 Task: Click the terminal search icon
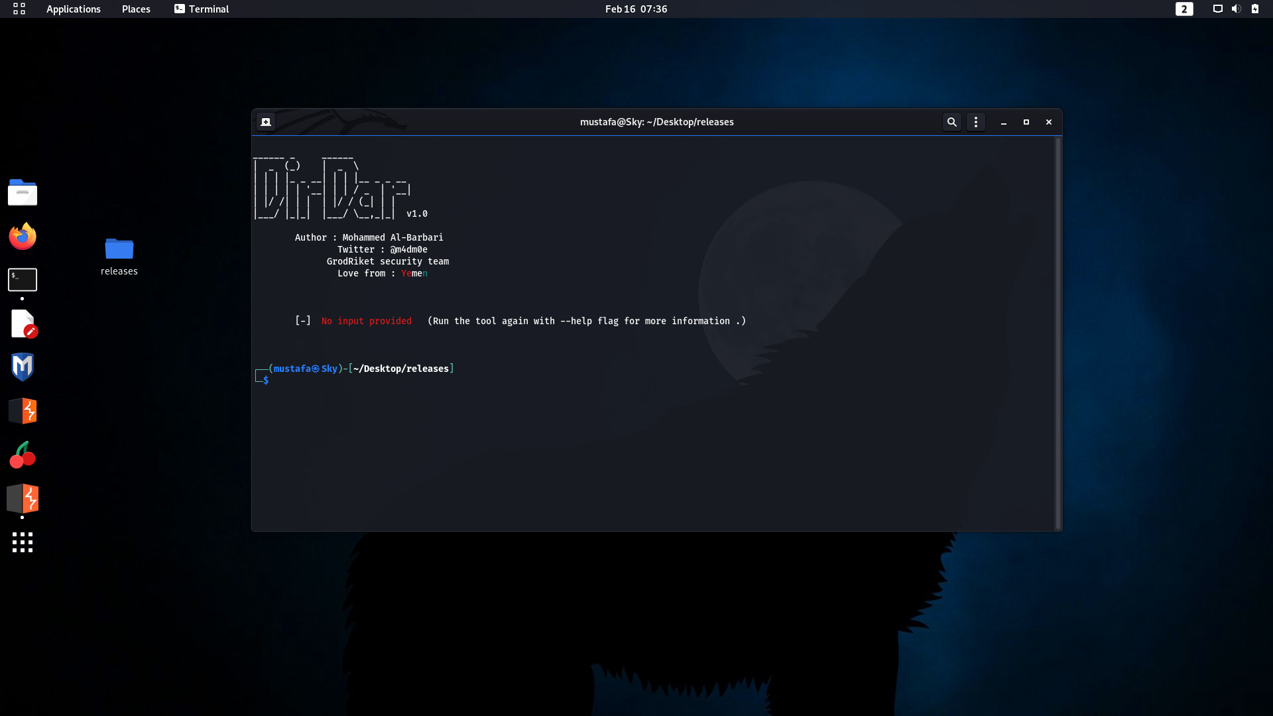(951, 122)
